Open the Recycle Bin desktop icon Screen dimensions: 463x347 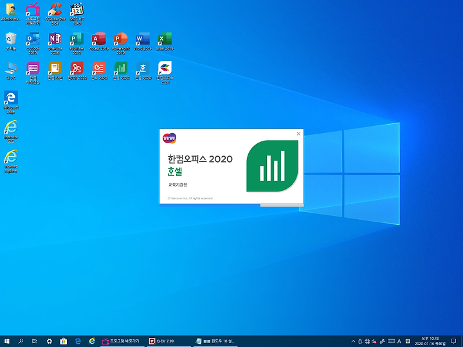[x=11, y=41]
